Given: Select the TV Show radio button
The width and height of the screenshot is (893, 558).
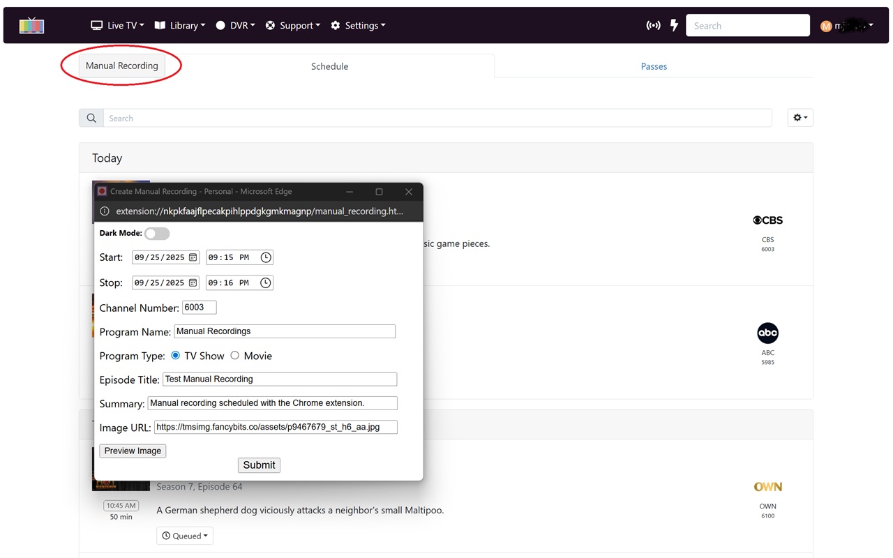Looking at the screenshot, I should point(176,356).
